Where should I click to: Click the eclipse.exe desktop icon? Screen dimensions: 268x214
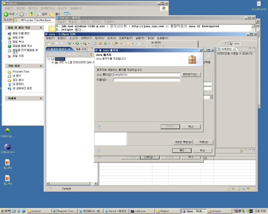click(x=8, y=148)
